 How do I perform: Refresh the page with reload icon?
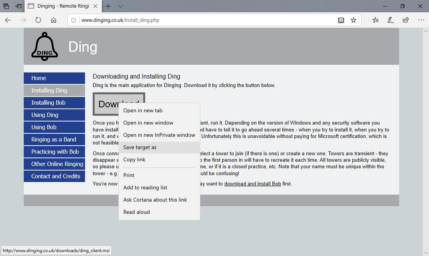coord(38,20)
